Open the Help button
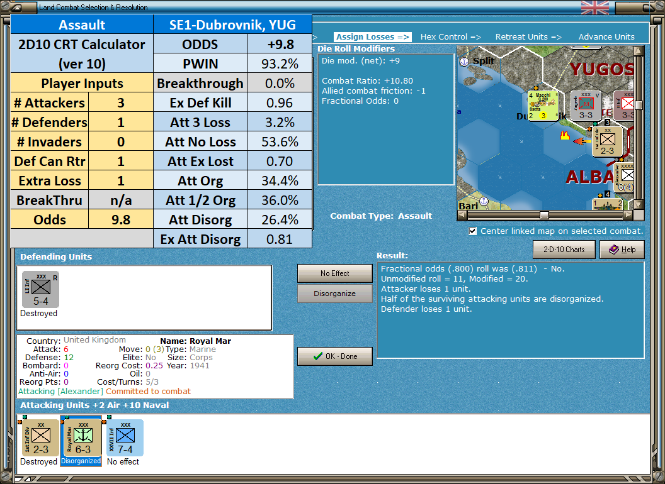Screen dimensions: 665x484 622,250
